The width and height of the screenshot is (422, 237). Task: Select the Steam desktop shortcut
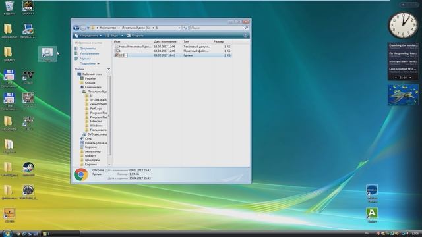[x=28, y=169]
